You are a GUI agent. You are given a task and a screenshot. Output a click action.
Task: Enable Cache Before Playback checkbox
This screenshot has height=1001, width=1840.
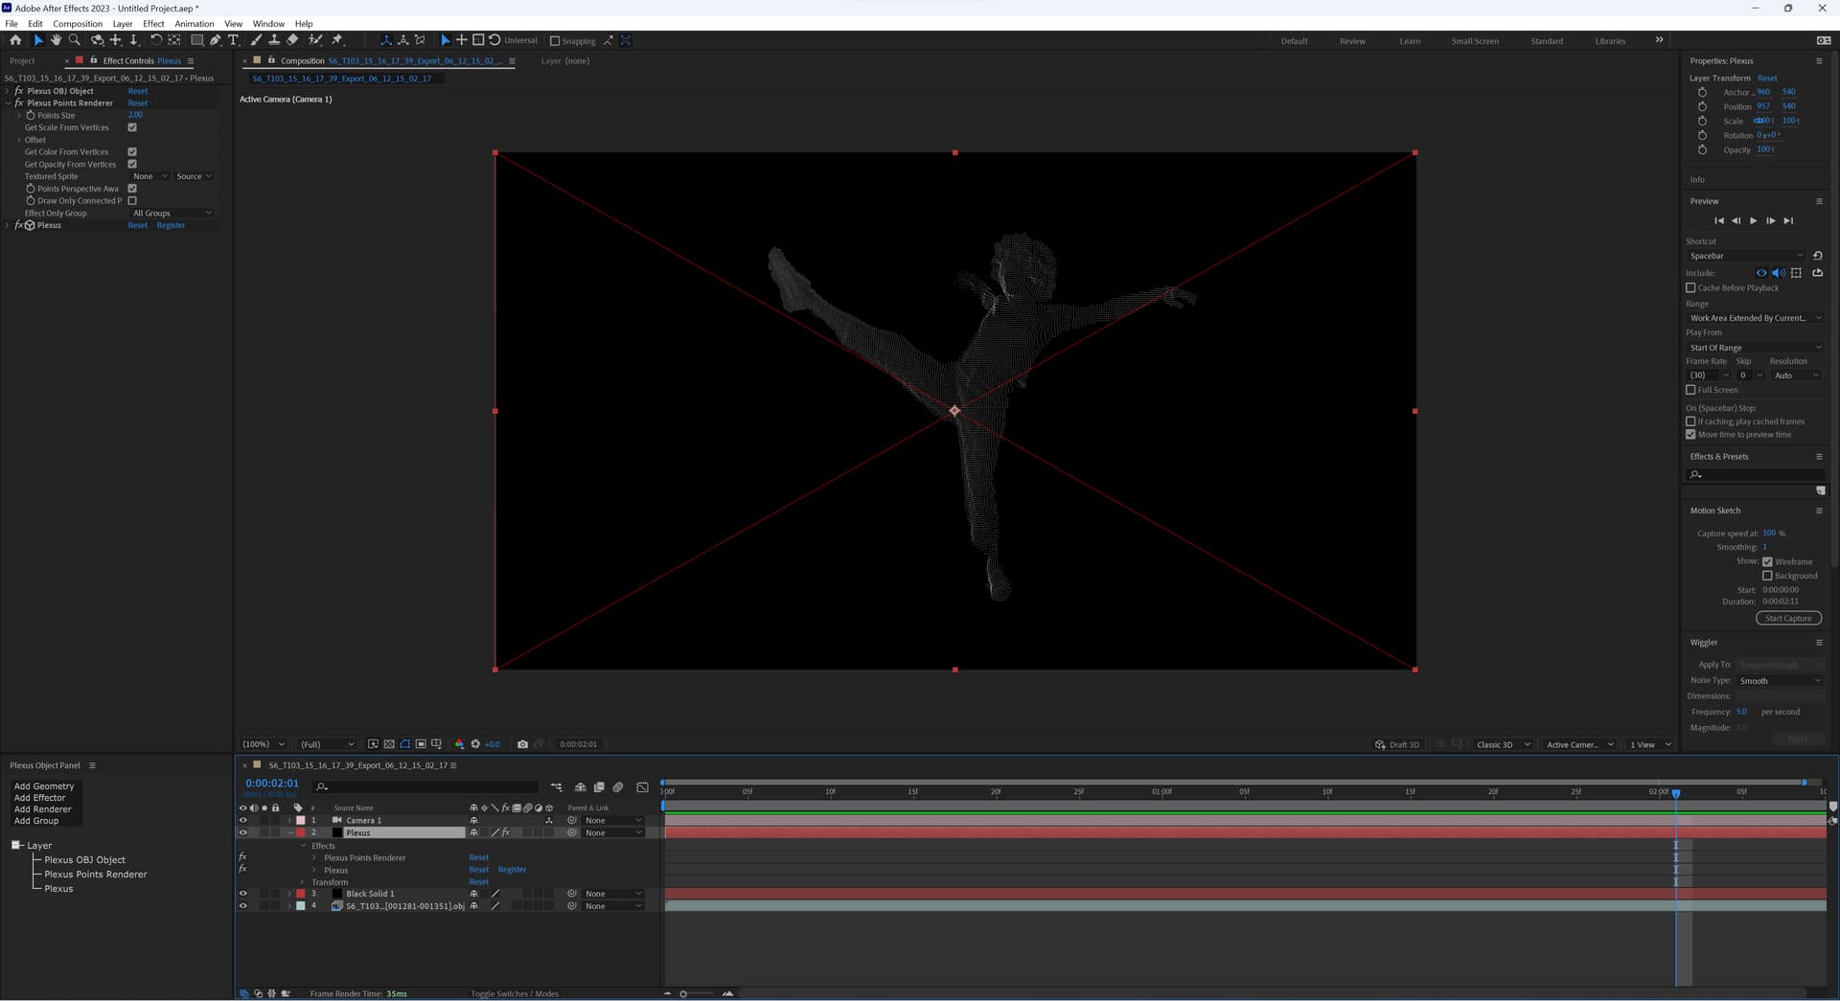[1691, 287]
